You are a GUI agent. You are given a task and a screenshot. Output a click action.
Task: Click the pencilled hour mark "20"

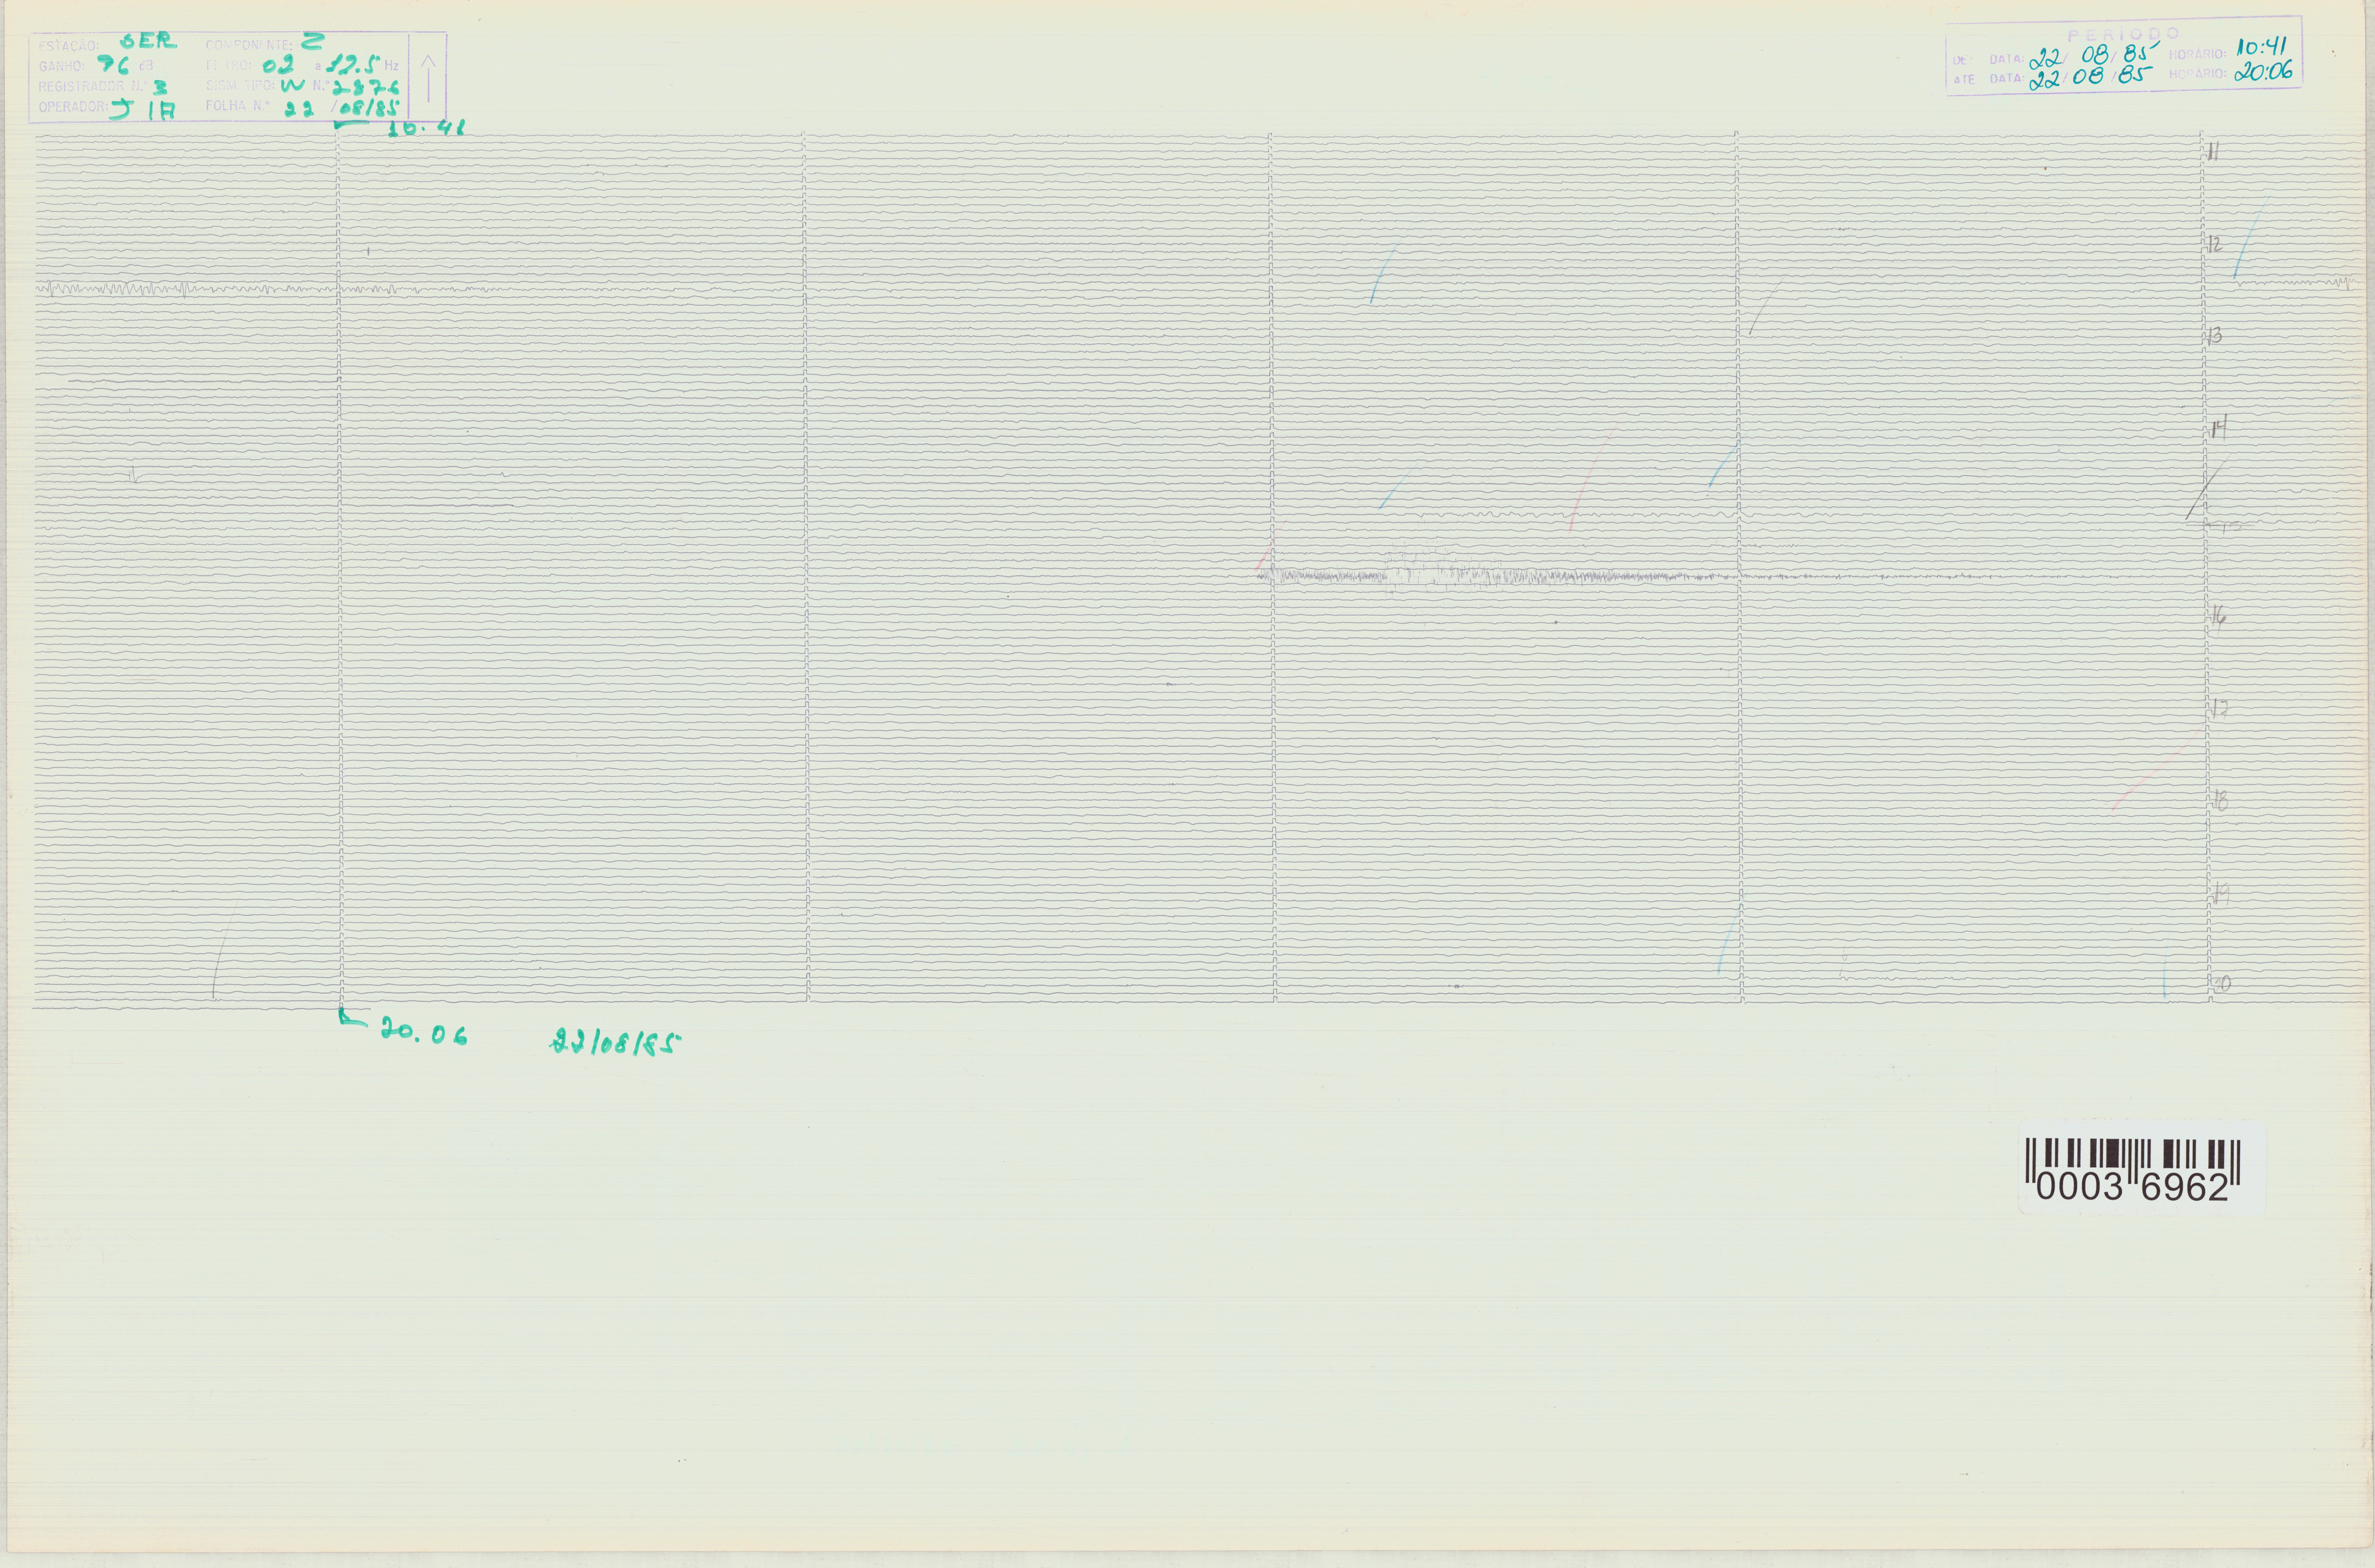(2221, 984)
